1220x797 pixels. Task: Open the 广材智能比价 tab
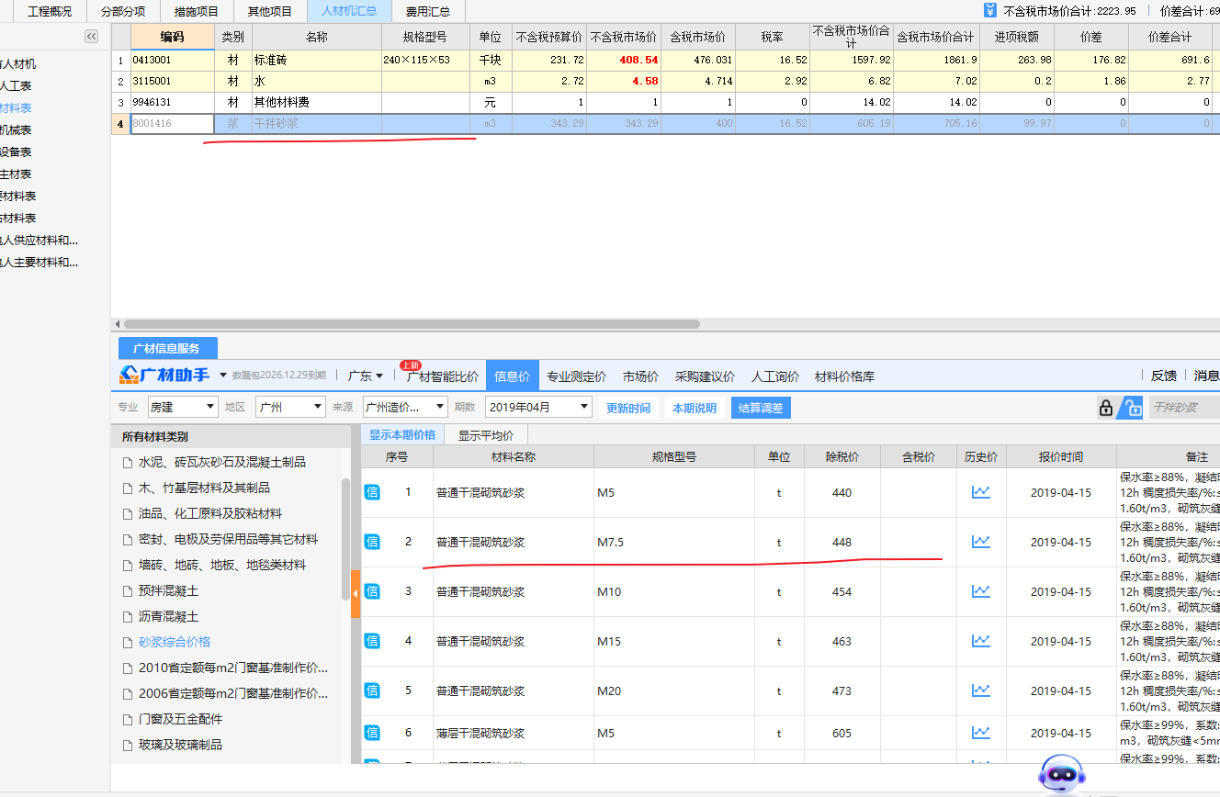443,376
